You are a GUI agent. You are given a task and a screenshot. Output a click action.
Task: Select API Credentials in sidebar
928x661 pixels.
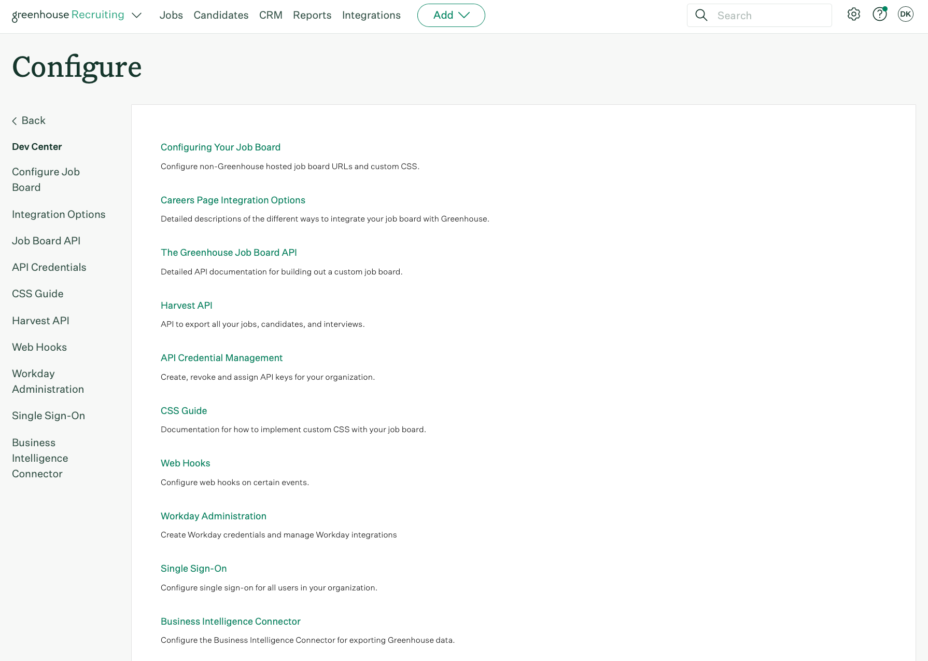coord(49,267)
